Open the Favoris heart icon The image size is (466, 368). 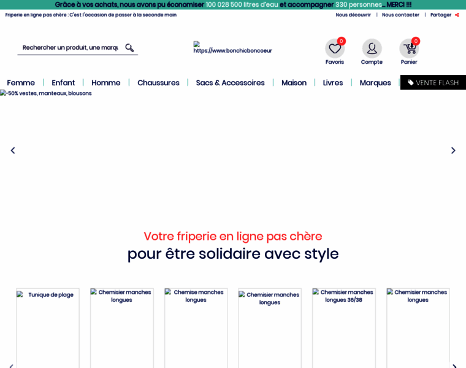click(x=335, y=48)
